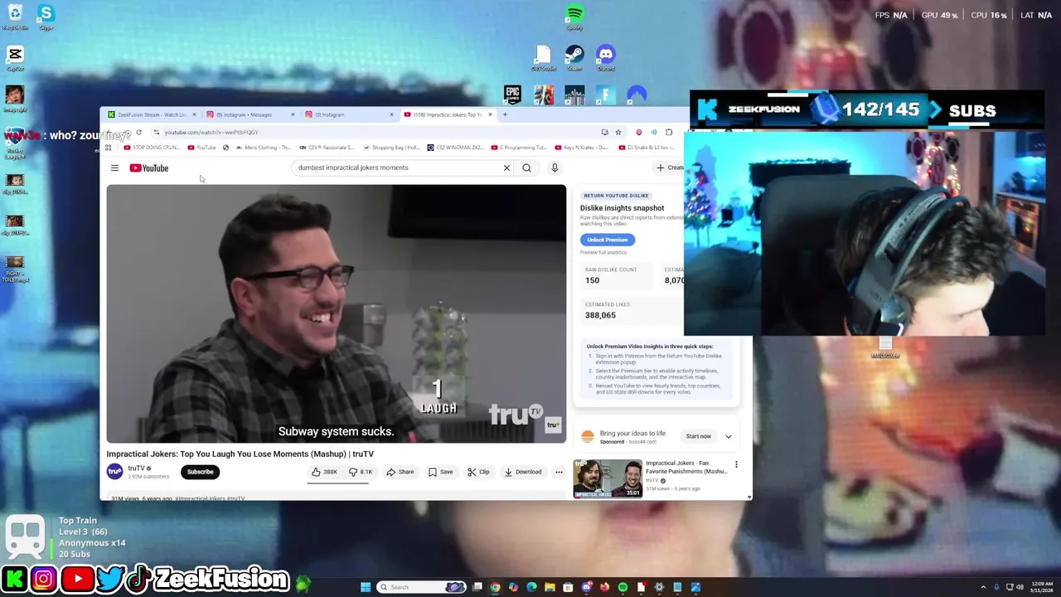Image resolution: width=1061 pixels, height=597 pixels.
Task: Open Fan Favorite Punishments video thumbnail
Action: tap(608, 478)
